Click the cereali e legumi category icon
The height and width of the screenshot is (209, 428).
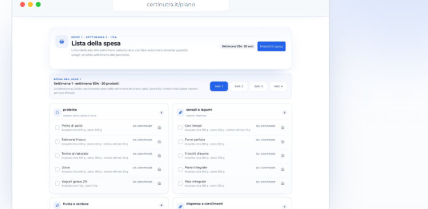[180, 112]
